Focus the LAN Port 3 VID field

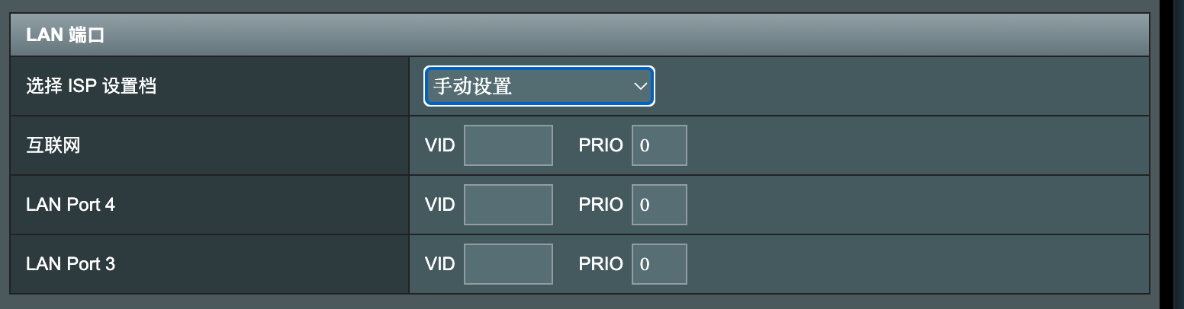tap(508, 264)
